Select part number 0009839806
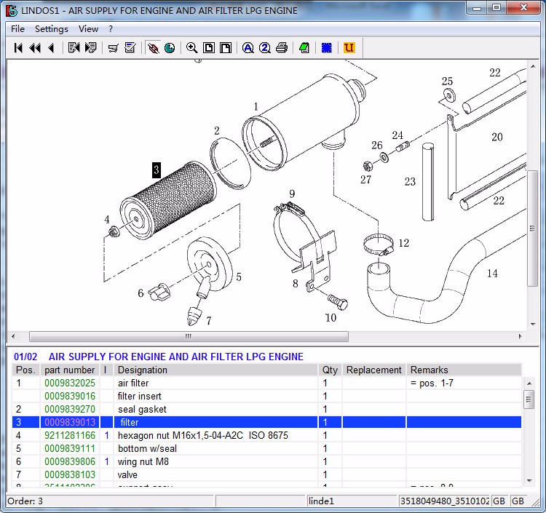The height and width of the screenshot is (513, 546). click(x=70, y=462)
